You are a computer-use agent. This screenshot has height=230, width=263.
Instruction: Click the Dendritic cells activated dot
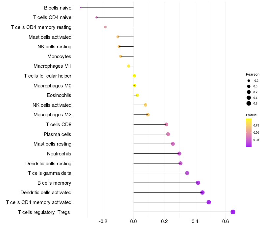click(203, 193)
